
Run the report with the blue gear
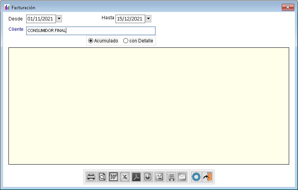coord(196,177)
